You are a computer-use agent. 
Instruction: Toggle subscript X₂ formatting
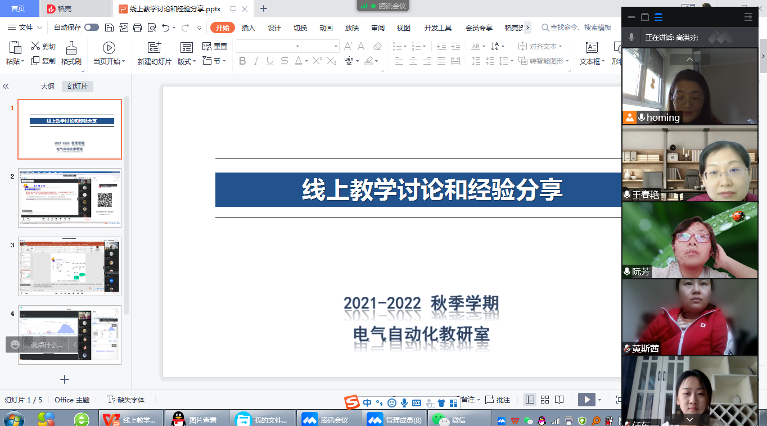coord(332,61)
